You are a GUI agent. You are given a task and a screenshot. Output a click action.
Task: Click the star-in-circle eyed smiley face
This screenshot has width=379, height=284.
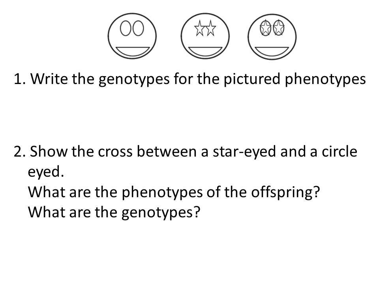272,37
